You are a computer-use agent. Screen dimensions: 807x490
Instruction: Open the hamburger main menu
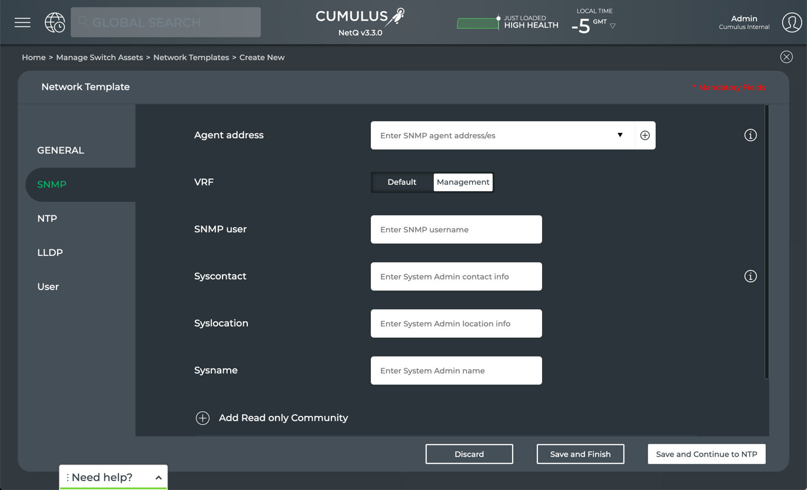click(x=22, y=22)
